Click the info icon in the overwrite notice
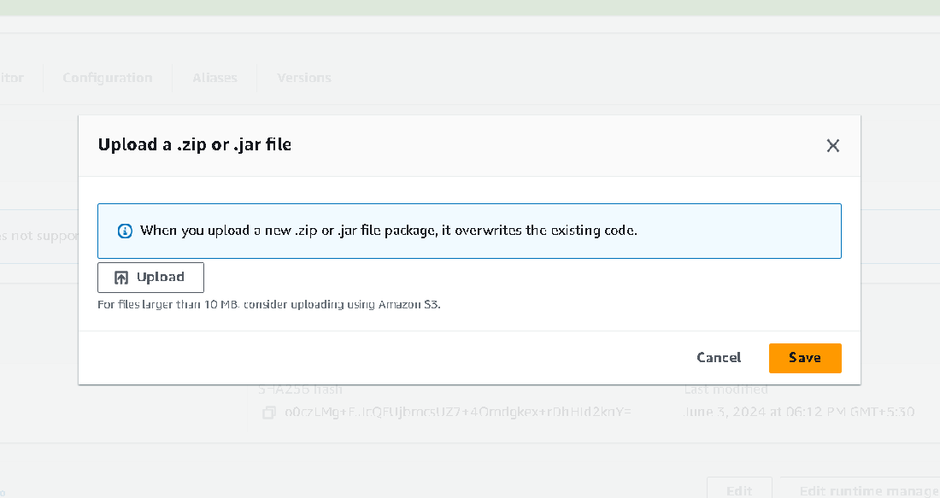The image size is (940, 498). [x=125, y=231]
